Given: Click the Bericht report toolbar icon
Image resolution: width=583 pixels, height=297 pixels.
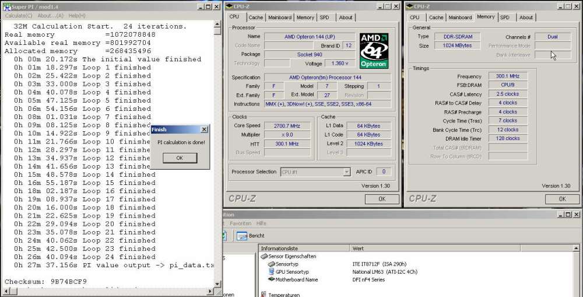Looking at the screenshot, I should (x=242, y=236).
